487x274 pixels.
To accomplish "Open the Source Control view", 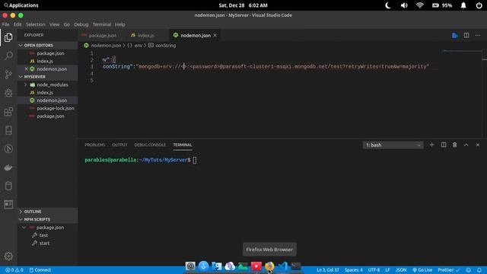I will (x=8, y=75).
